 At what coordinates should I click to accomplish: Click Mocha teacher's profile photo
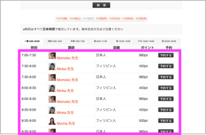point(52,121)
